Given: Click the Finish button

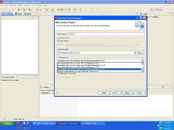Looking at the screenshot, I should tap(127, 93).
